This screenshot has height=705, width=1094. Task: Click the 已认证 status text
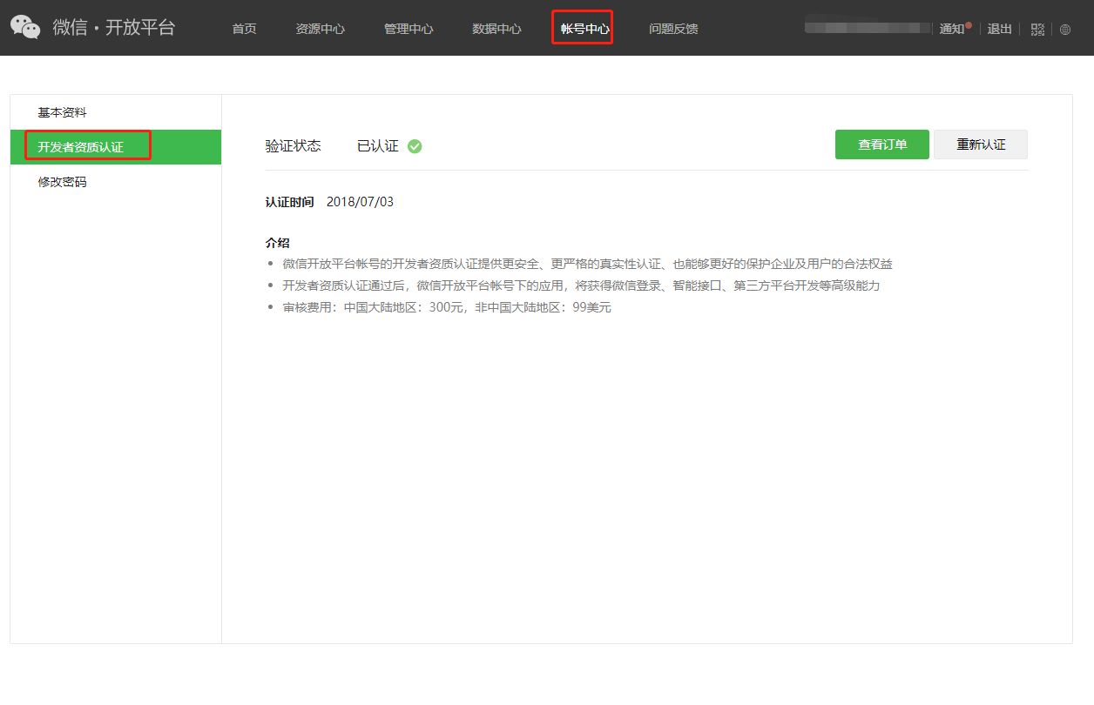click(x=378, y=146)
